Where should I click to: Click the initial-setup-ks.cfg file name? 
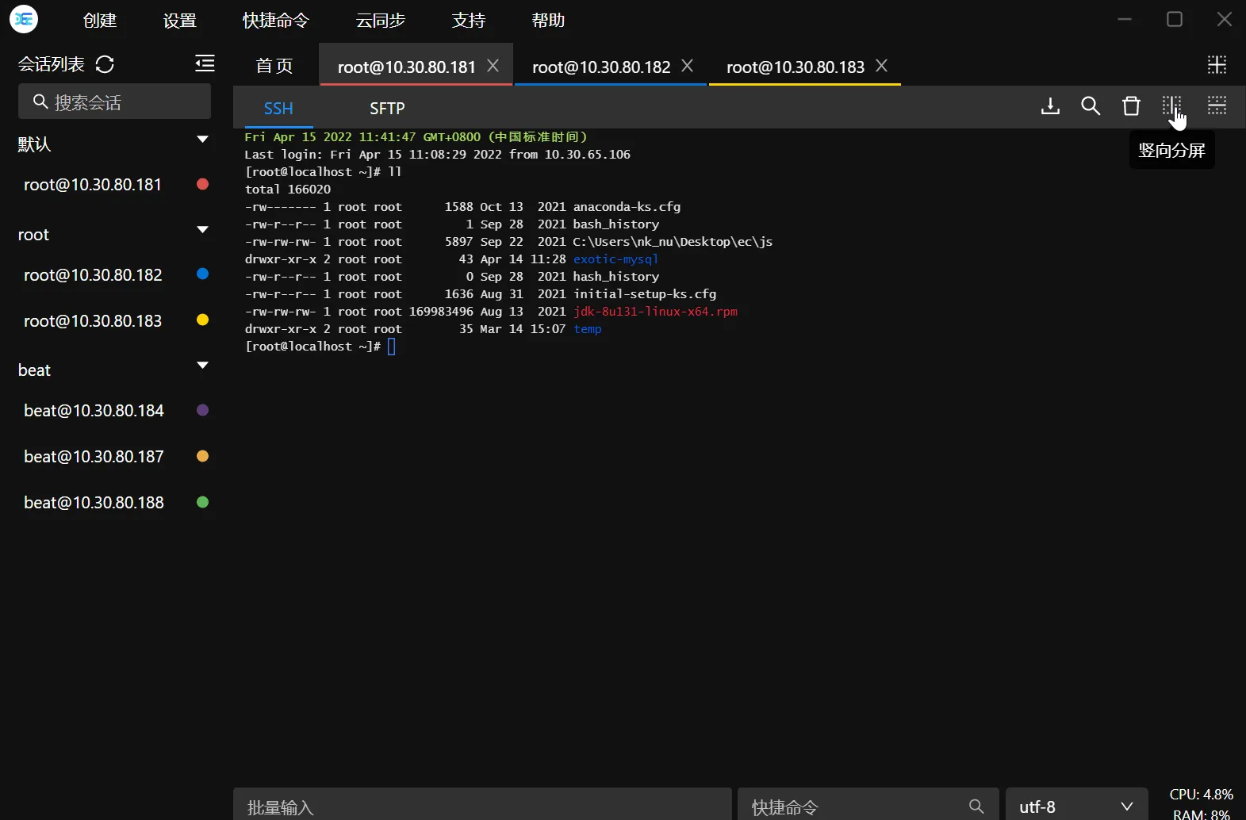point(644,294)
